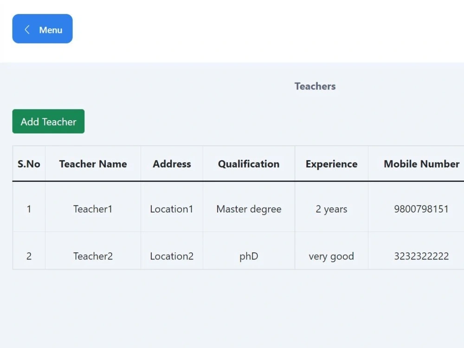Click the very good experience cell
Image resolution: width=464 pixels, height=348 pixels.
click(x=331, y=256)
